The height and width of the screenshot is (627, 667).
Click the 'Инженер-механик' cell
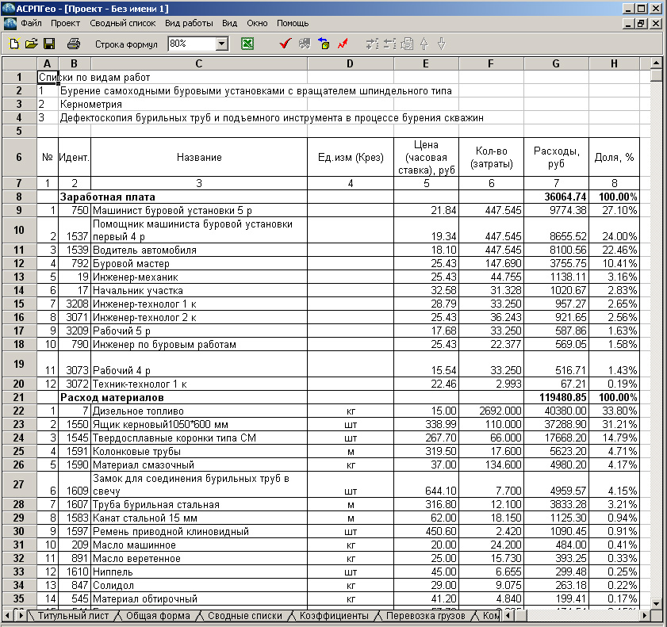199,277
